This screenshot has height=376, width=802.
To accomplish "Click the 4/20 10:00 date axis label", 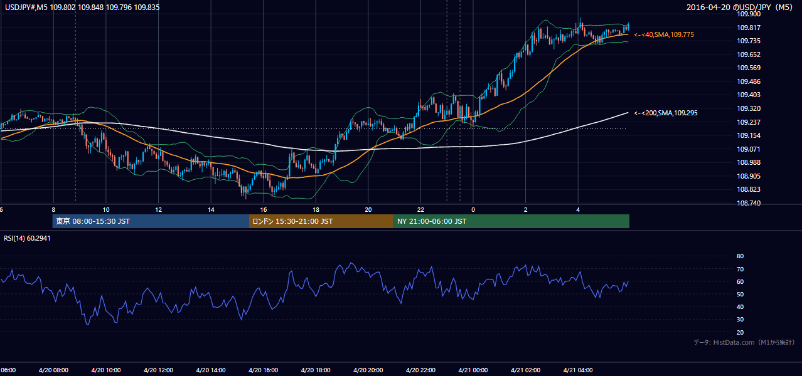I will [x=106, y=370].
